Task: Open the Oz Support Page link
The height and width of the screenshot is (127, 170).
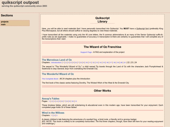Action: tap(86, 52)
